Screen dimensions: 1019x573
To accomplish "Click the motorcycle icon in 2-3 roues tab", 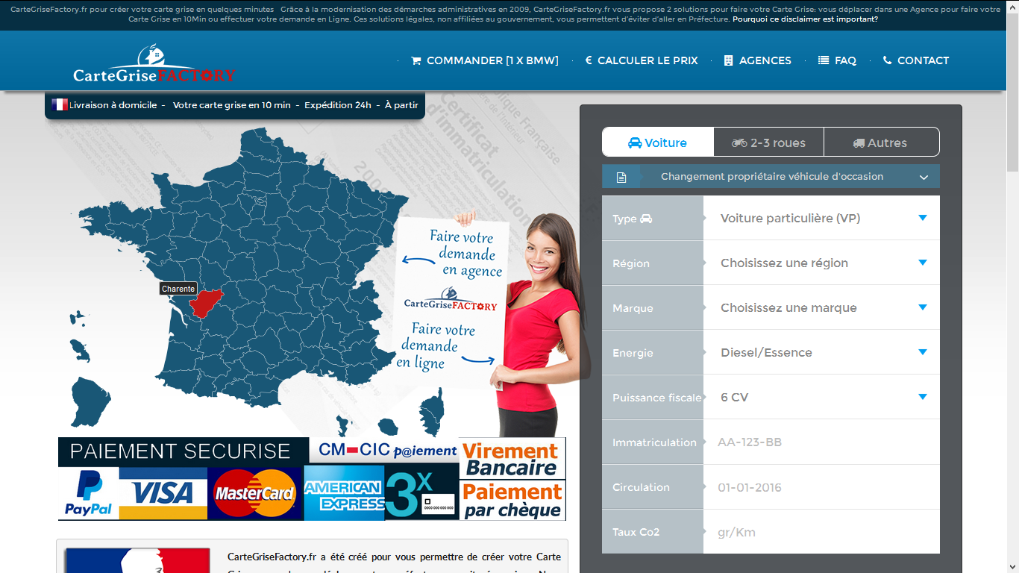I will (x=739, y=143).
